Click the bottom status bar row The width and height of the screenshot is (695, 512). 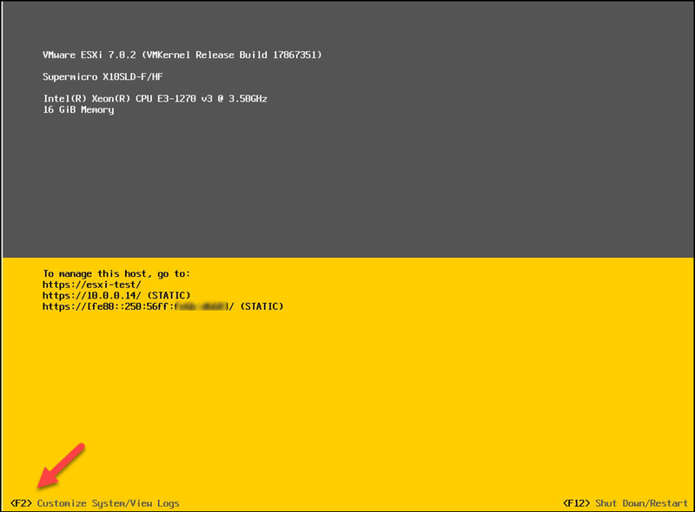[x=347, y=502]
